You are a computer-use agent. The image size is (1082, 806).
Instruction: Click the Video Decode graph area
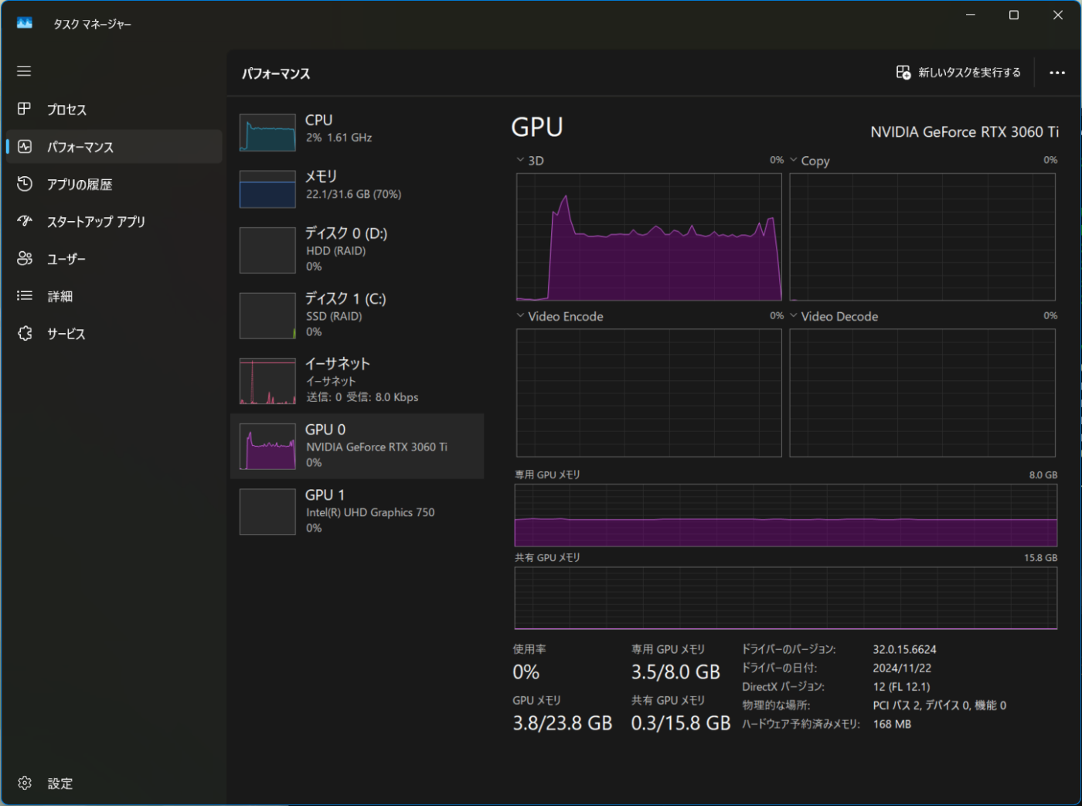click(x=922, y=393)
